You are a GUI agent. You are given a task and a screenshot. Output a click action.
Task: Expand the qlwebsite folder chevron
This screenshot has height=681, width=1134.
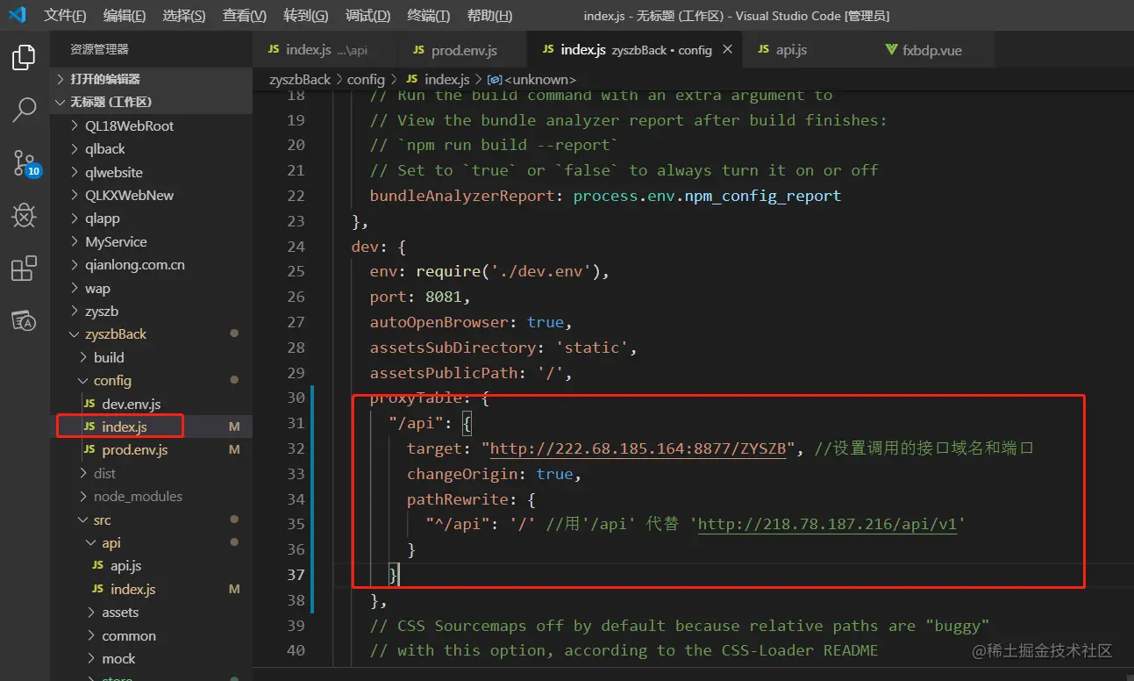pos(75,172)
